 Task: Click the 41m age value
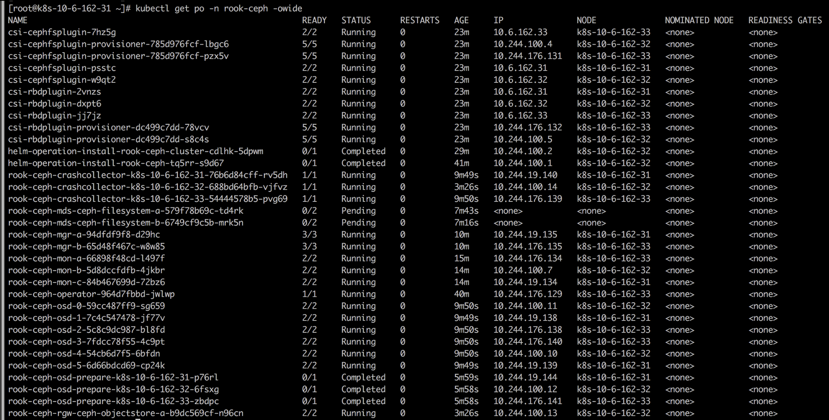[x=461, y=163]
